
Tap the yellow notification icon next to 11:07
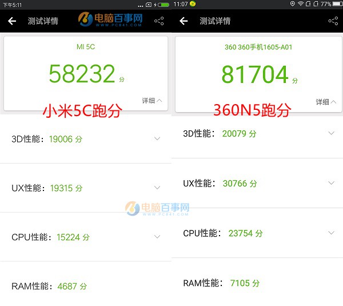pos(193,4)
